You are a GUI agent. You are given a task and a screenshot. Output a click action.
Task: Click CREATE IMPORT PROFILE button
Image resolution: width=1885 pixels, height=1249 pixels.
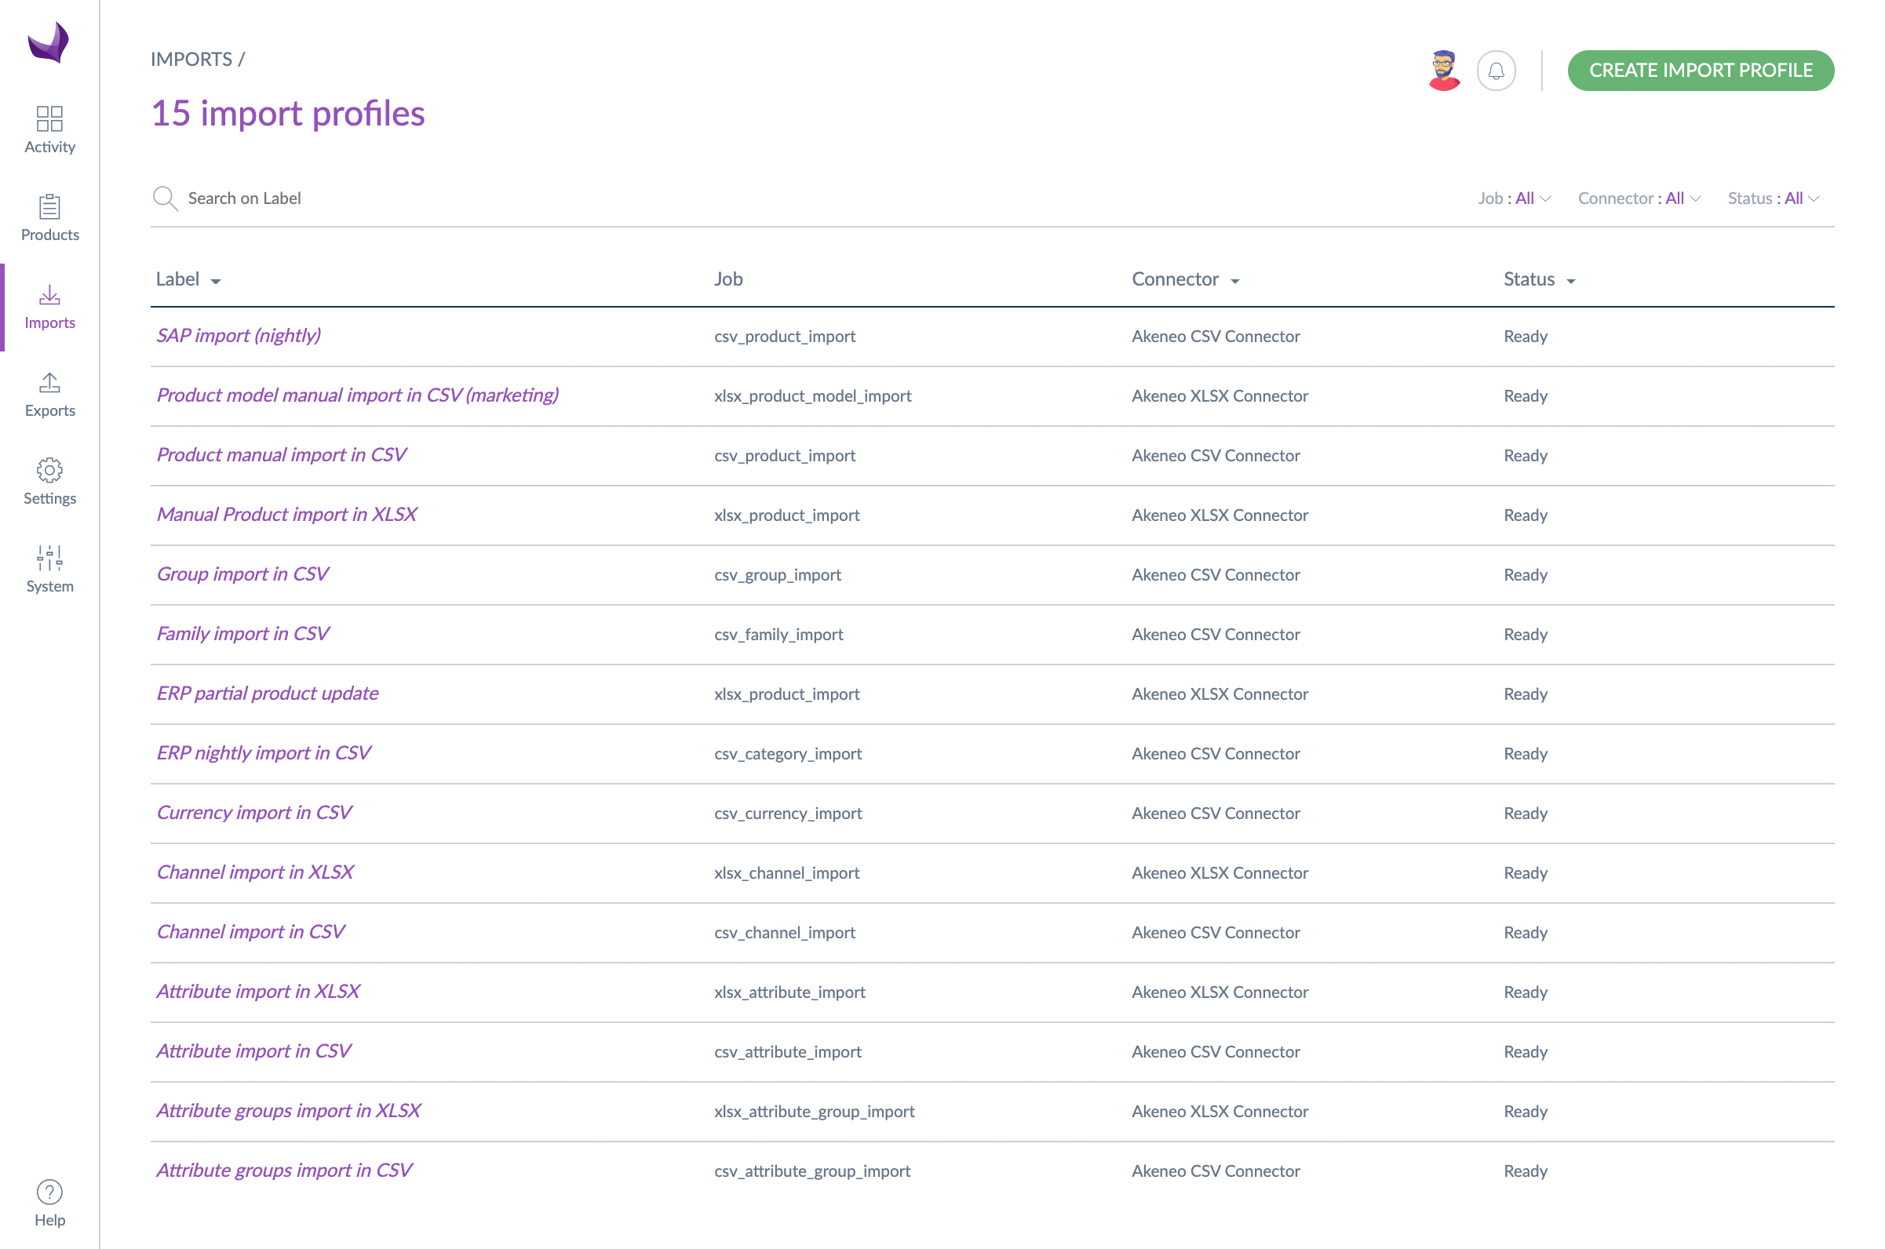[1700, 68]
